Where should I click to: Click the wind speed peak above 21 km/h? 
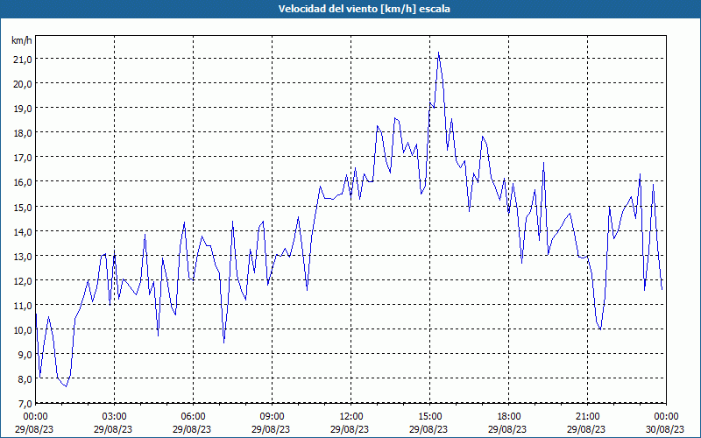[x=439, y=53]
